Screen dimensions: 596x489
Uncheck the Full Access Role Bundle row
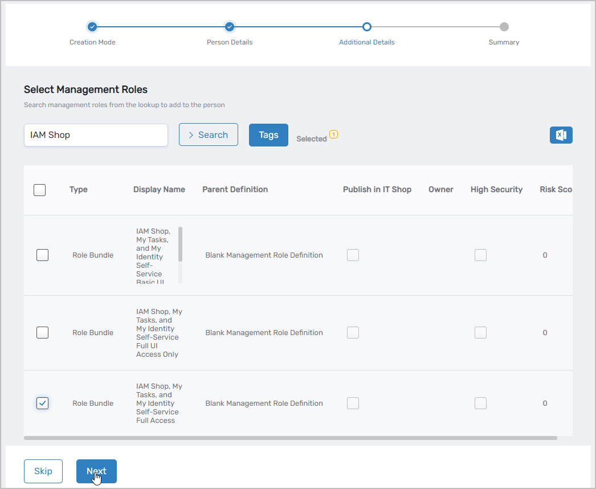click(x=42, y=403)
